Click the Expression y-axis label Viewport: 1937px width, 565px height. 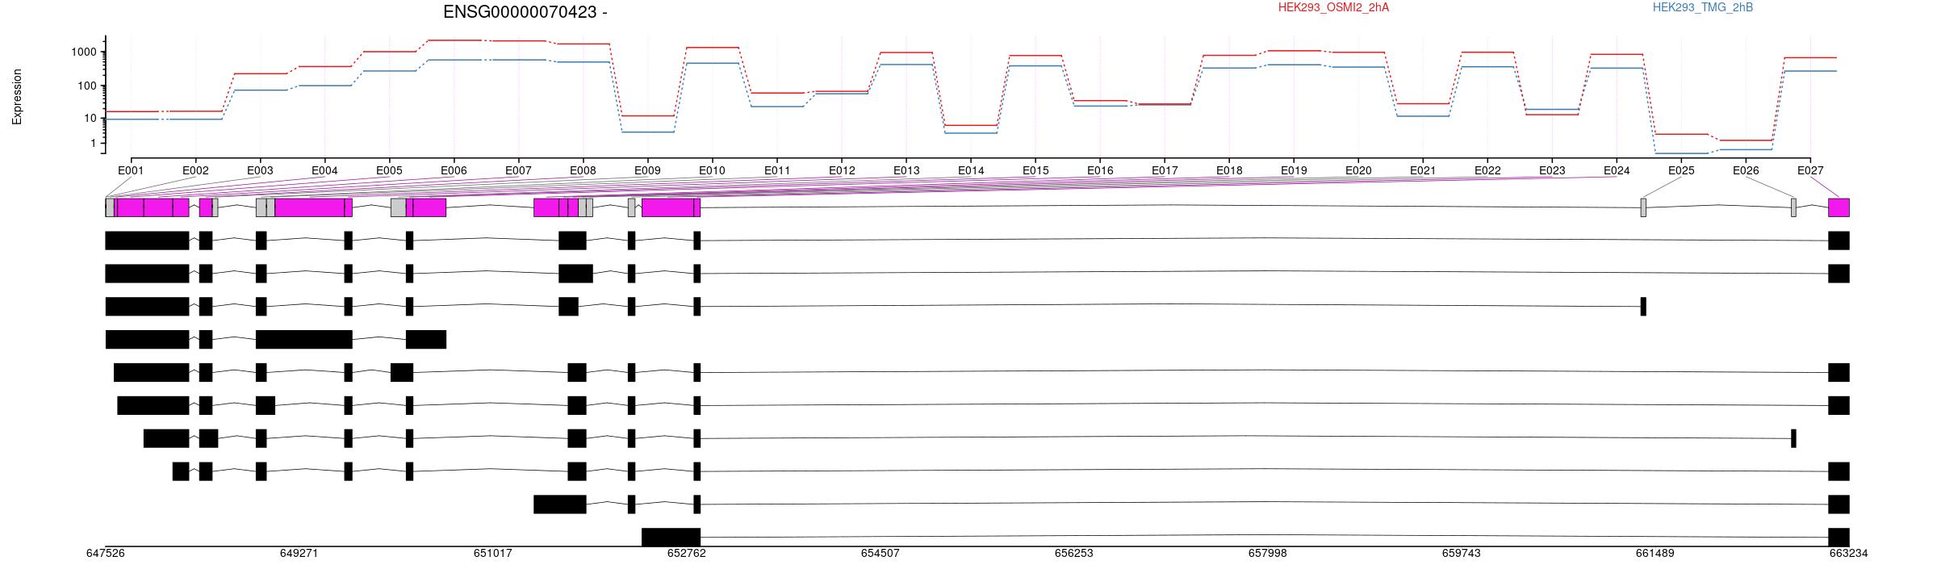[17, 97]
